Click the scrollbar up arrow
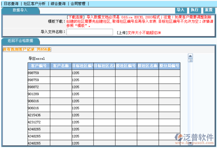 pos(190,56)
